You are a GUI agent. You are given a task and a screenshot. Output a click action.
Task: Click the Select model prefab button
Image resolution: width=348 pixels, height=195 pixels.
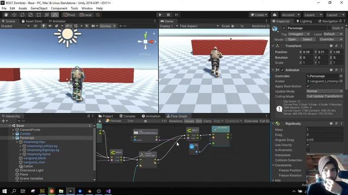(x=307, y=40)
